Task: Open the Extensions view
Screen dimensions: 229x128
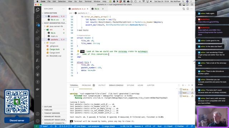Action: (x=38, y=38)
